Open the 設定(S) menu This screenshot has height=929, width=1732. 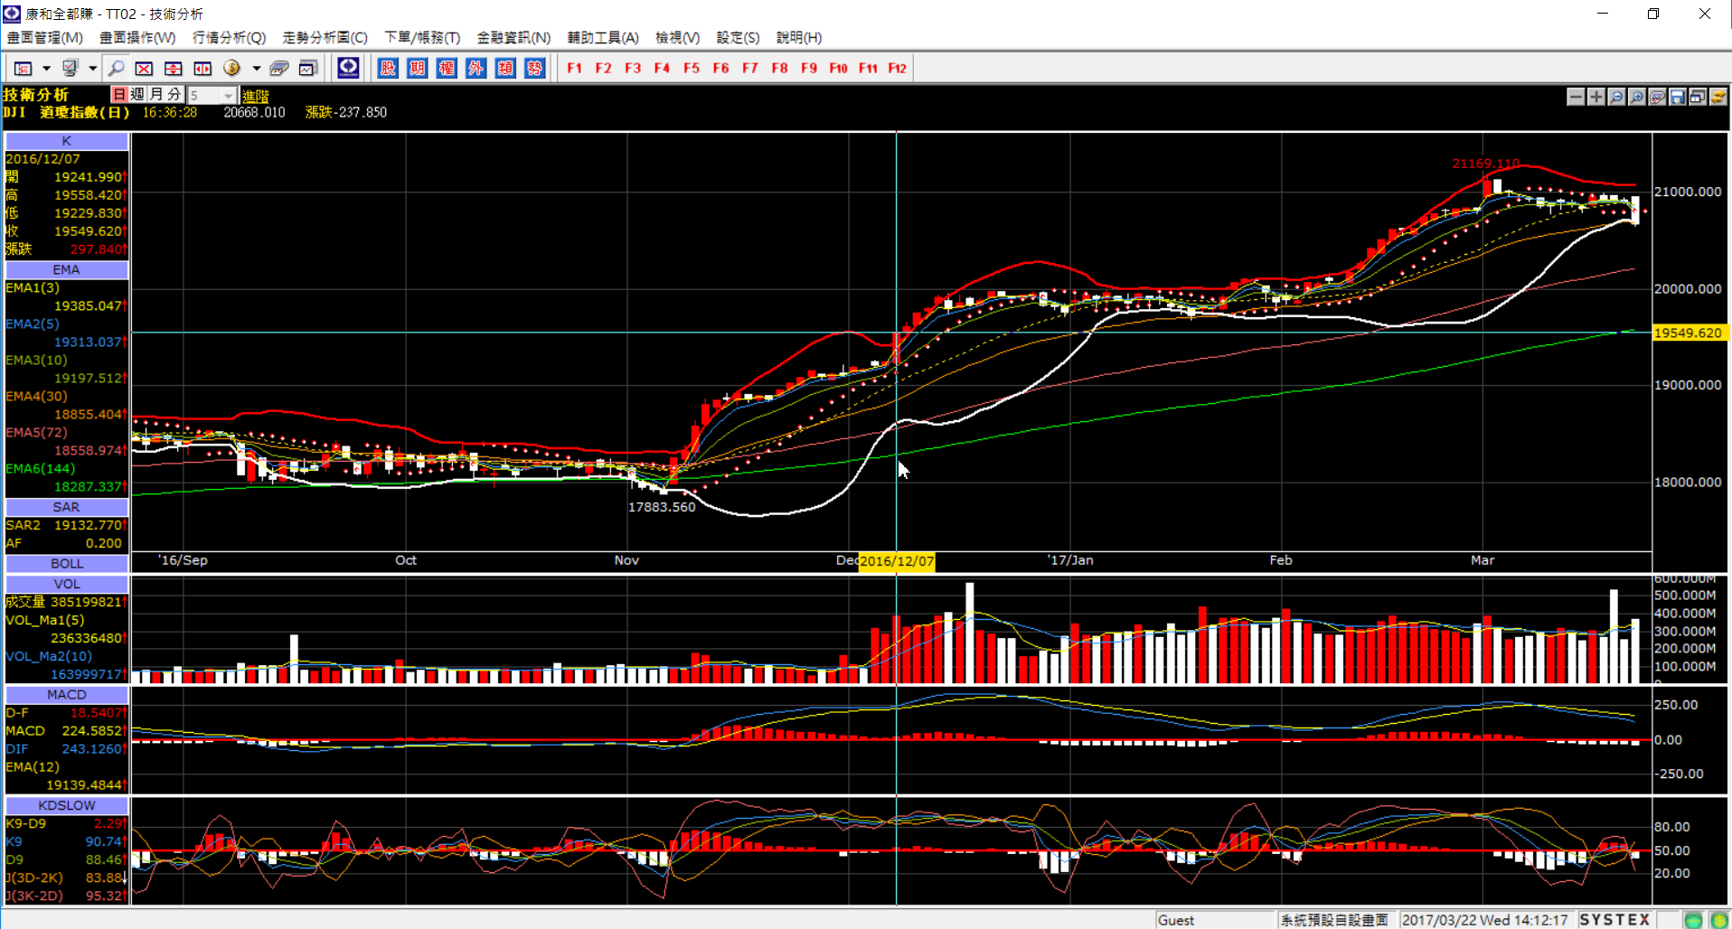point(738,37)
